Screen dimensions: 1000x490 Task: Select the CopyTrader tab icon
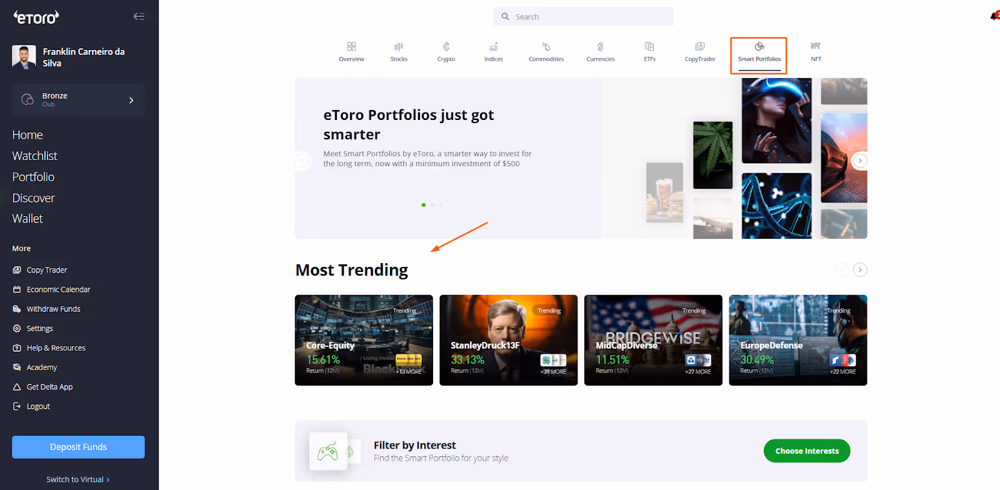700,46
